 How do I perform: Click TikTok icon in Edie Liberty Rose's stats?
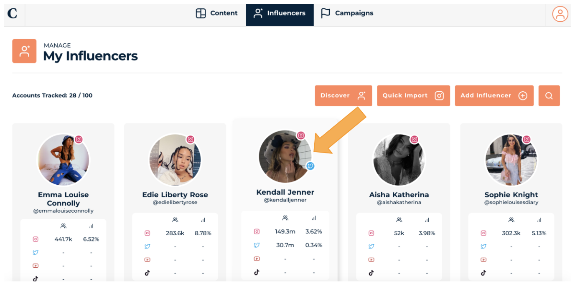[x=147, y=273]
